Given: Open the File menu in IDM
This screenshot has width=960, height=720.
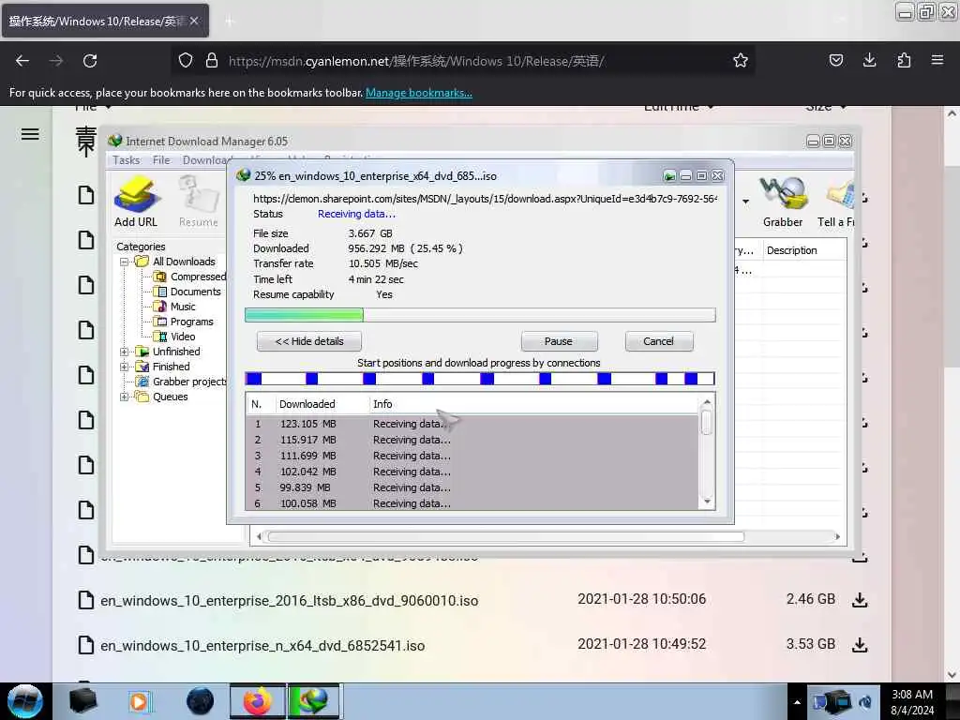Looking at the screenshot, I should 161,160.
